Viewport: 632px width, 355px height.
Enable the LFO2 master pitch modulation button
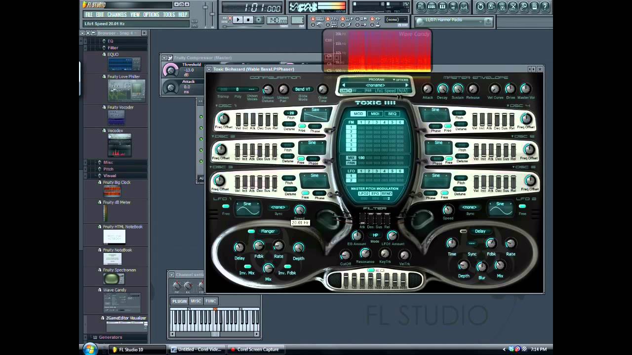[364, 194]
